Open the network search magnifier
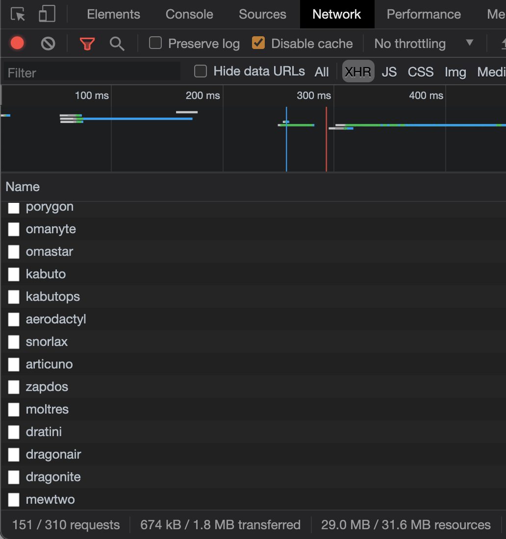Screen dimensions: 506x539 117,44
